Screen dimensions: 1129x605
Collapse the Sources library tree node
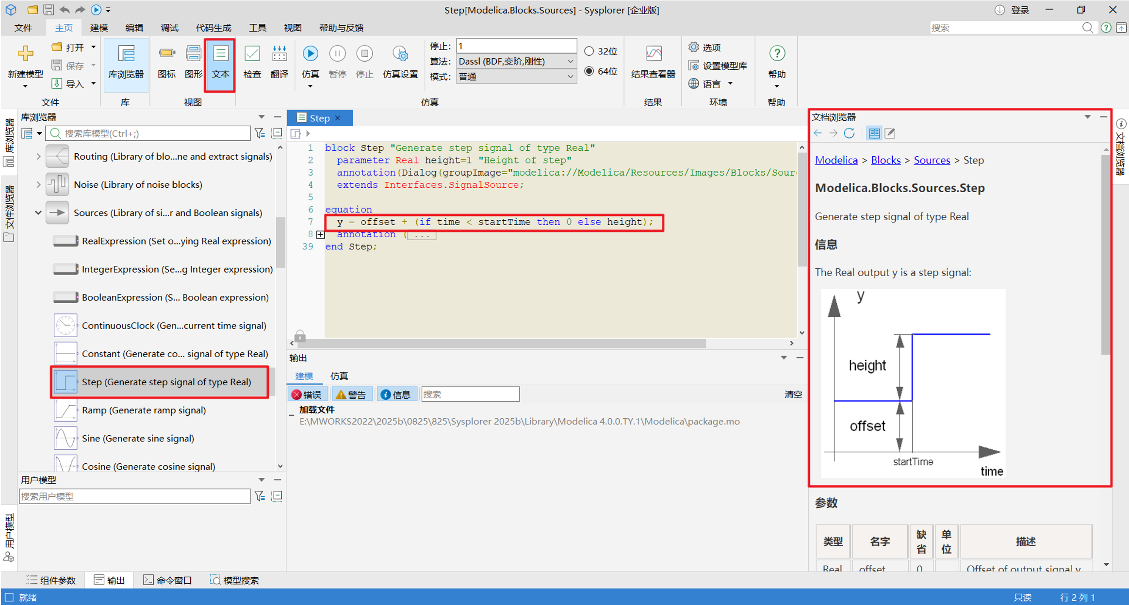pyautogui.click(x=38, y=213)
